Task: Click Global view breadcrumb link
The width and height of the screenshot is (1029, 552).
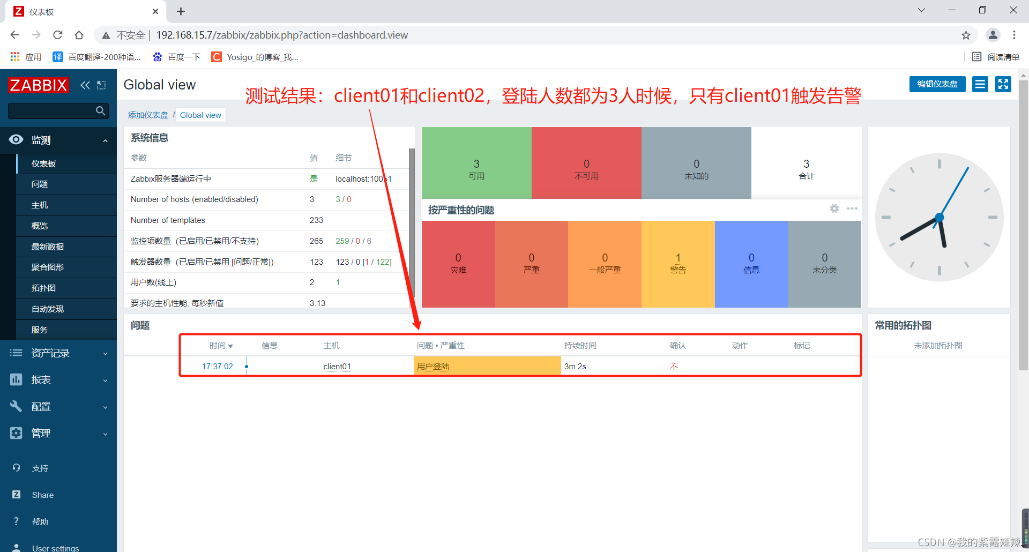Action: coord(200,115)
